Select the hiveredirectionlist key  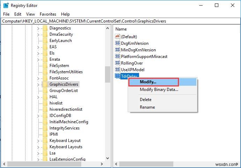pyautogui.click(x=66, y=109)
